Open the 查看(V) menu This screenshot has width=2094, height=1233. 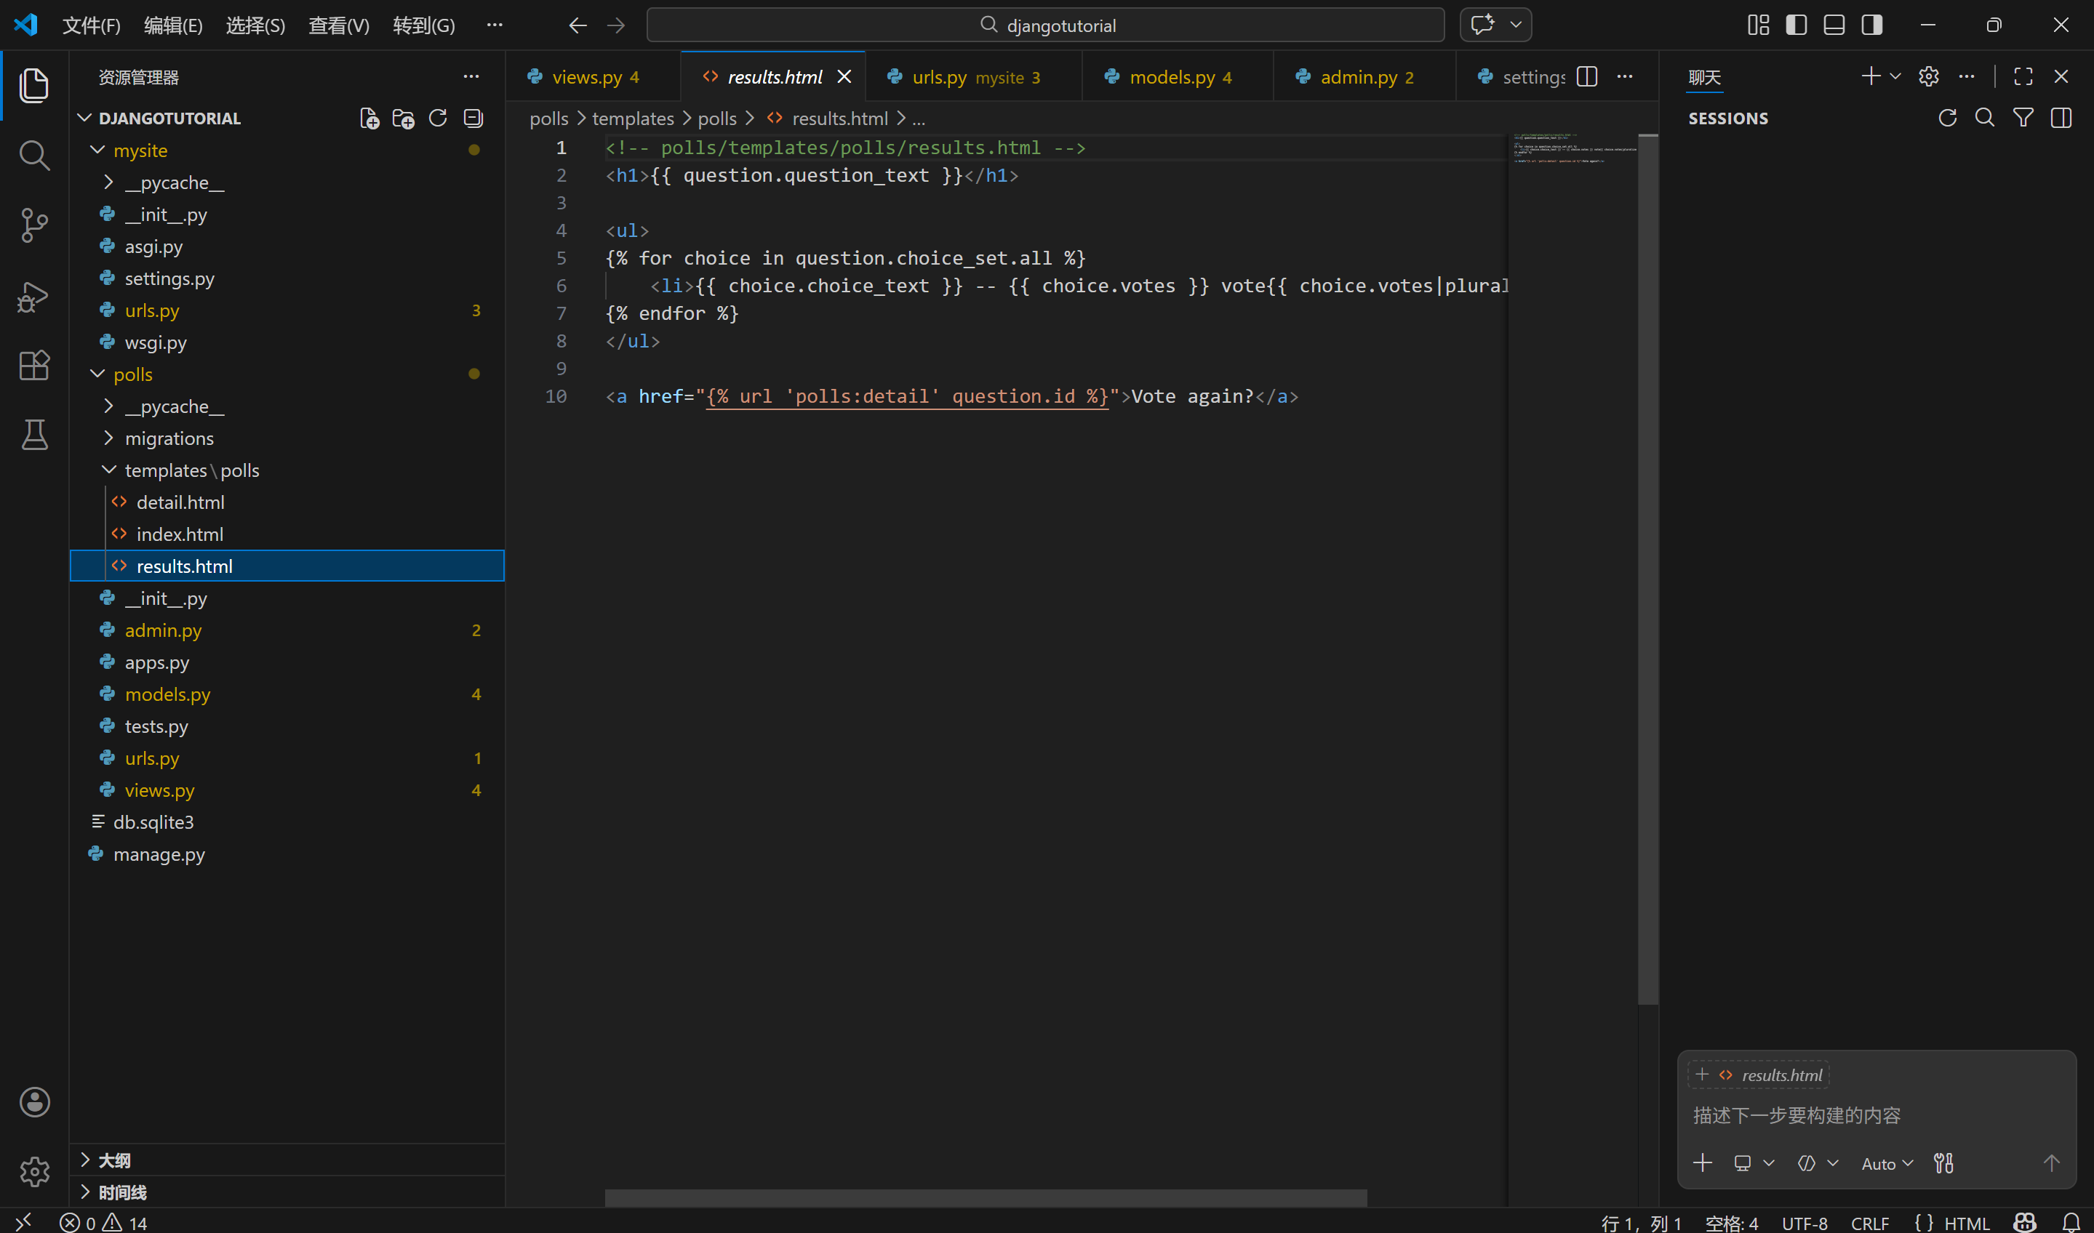pos(338,25)
